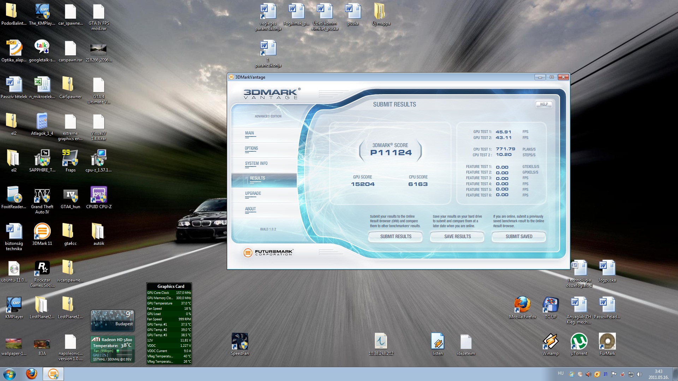Click the SAVE RESULTS button

pyautogui.click(x=457, y=237)
